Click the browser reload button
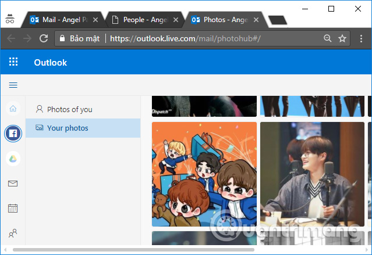This screenshot has height=255, width=372. coord(44,38)
